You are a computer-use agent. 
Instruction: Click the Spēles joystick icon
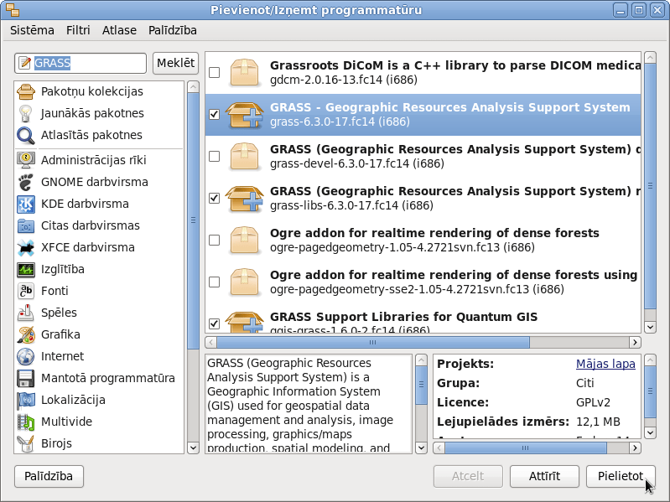tap(26, 313)
